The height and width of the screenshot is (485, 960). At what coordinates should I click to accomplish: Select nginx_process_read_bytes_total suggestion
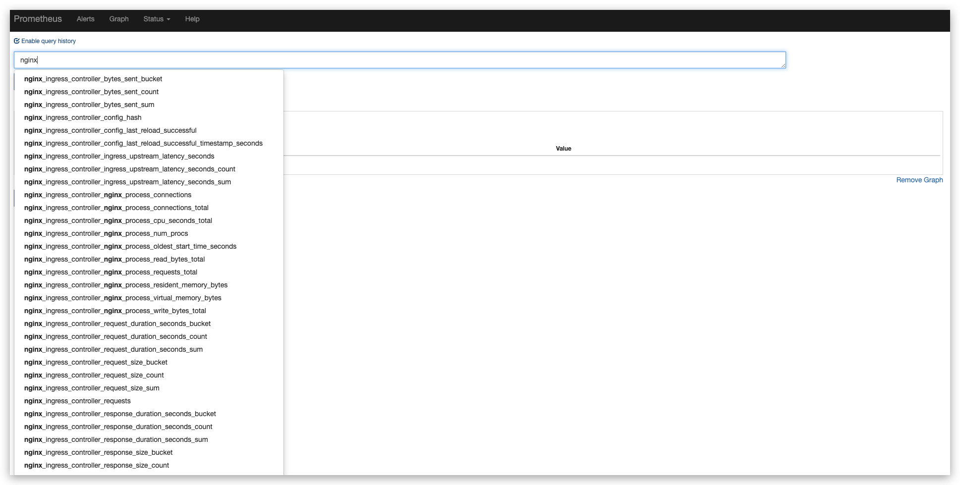149,259
